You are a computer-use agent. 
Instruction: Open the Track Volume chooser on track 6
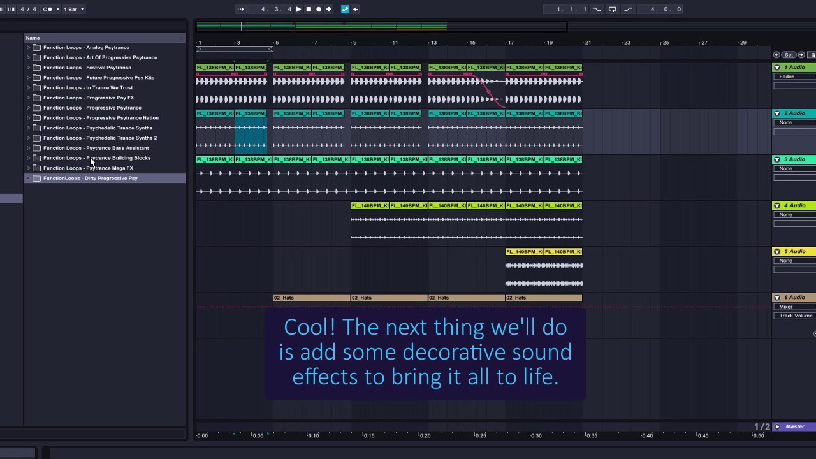(795, 316)
